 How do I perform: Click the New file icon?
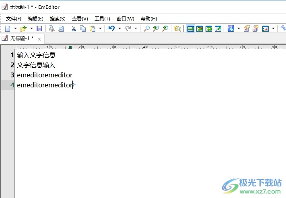8,28
